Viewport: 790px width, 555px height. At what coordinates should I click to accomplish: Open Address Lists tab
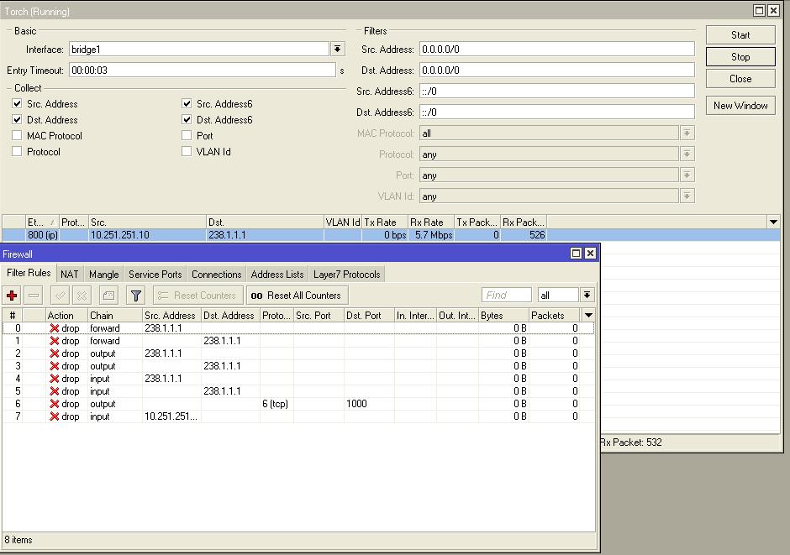[x=277, y=275]
